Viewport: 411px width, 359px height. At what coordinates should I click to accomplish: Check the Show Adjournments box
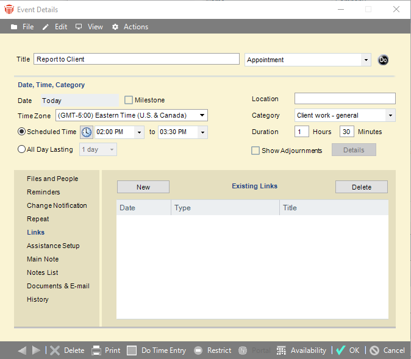pos(256,151)
